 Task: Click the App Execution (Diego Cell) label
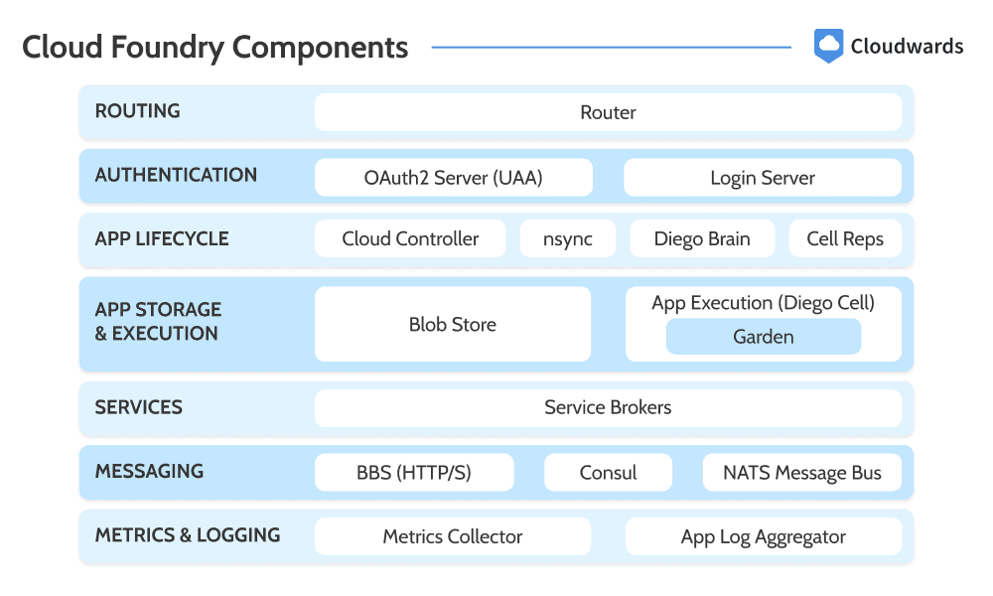pyautogui.click(x=763, y=303)
